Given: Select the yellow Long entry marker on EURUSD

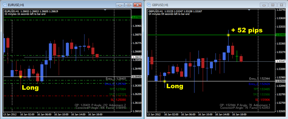Looking at the screenshot, I should [x=21, y=76].
